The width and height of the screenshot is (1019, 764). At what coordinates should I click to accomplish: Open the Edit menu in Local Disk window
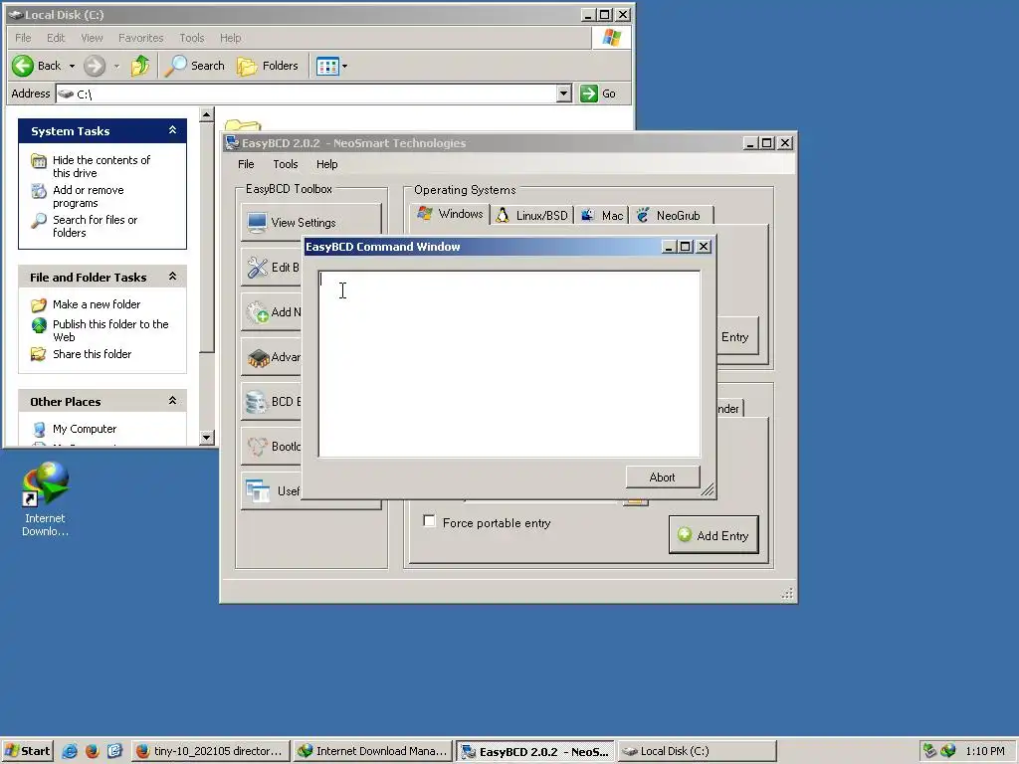click(56, 38)
